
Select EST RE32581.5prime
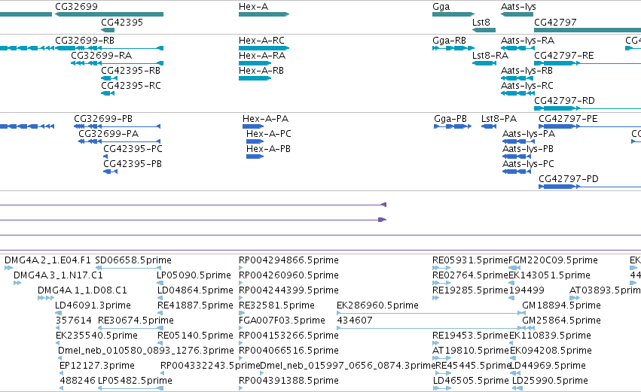[276, 305]
